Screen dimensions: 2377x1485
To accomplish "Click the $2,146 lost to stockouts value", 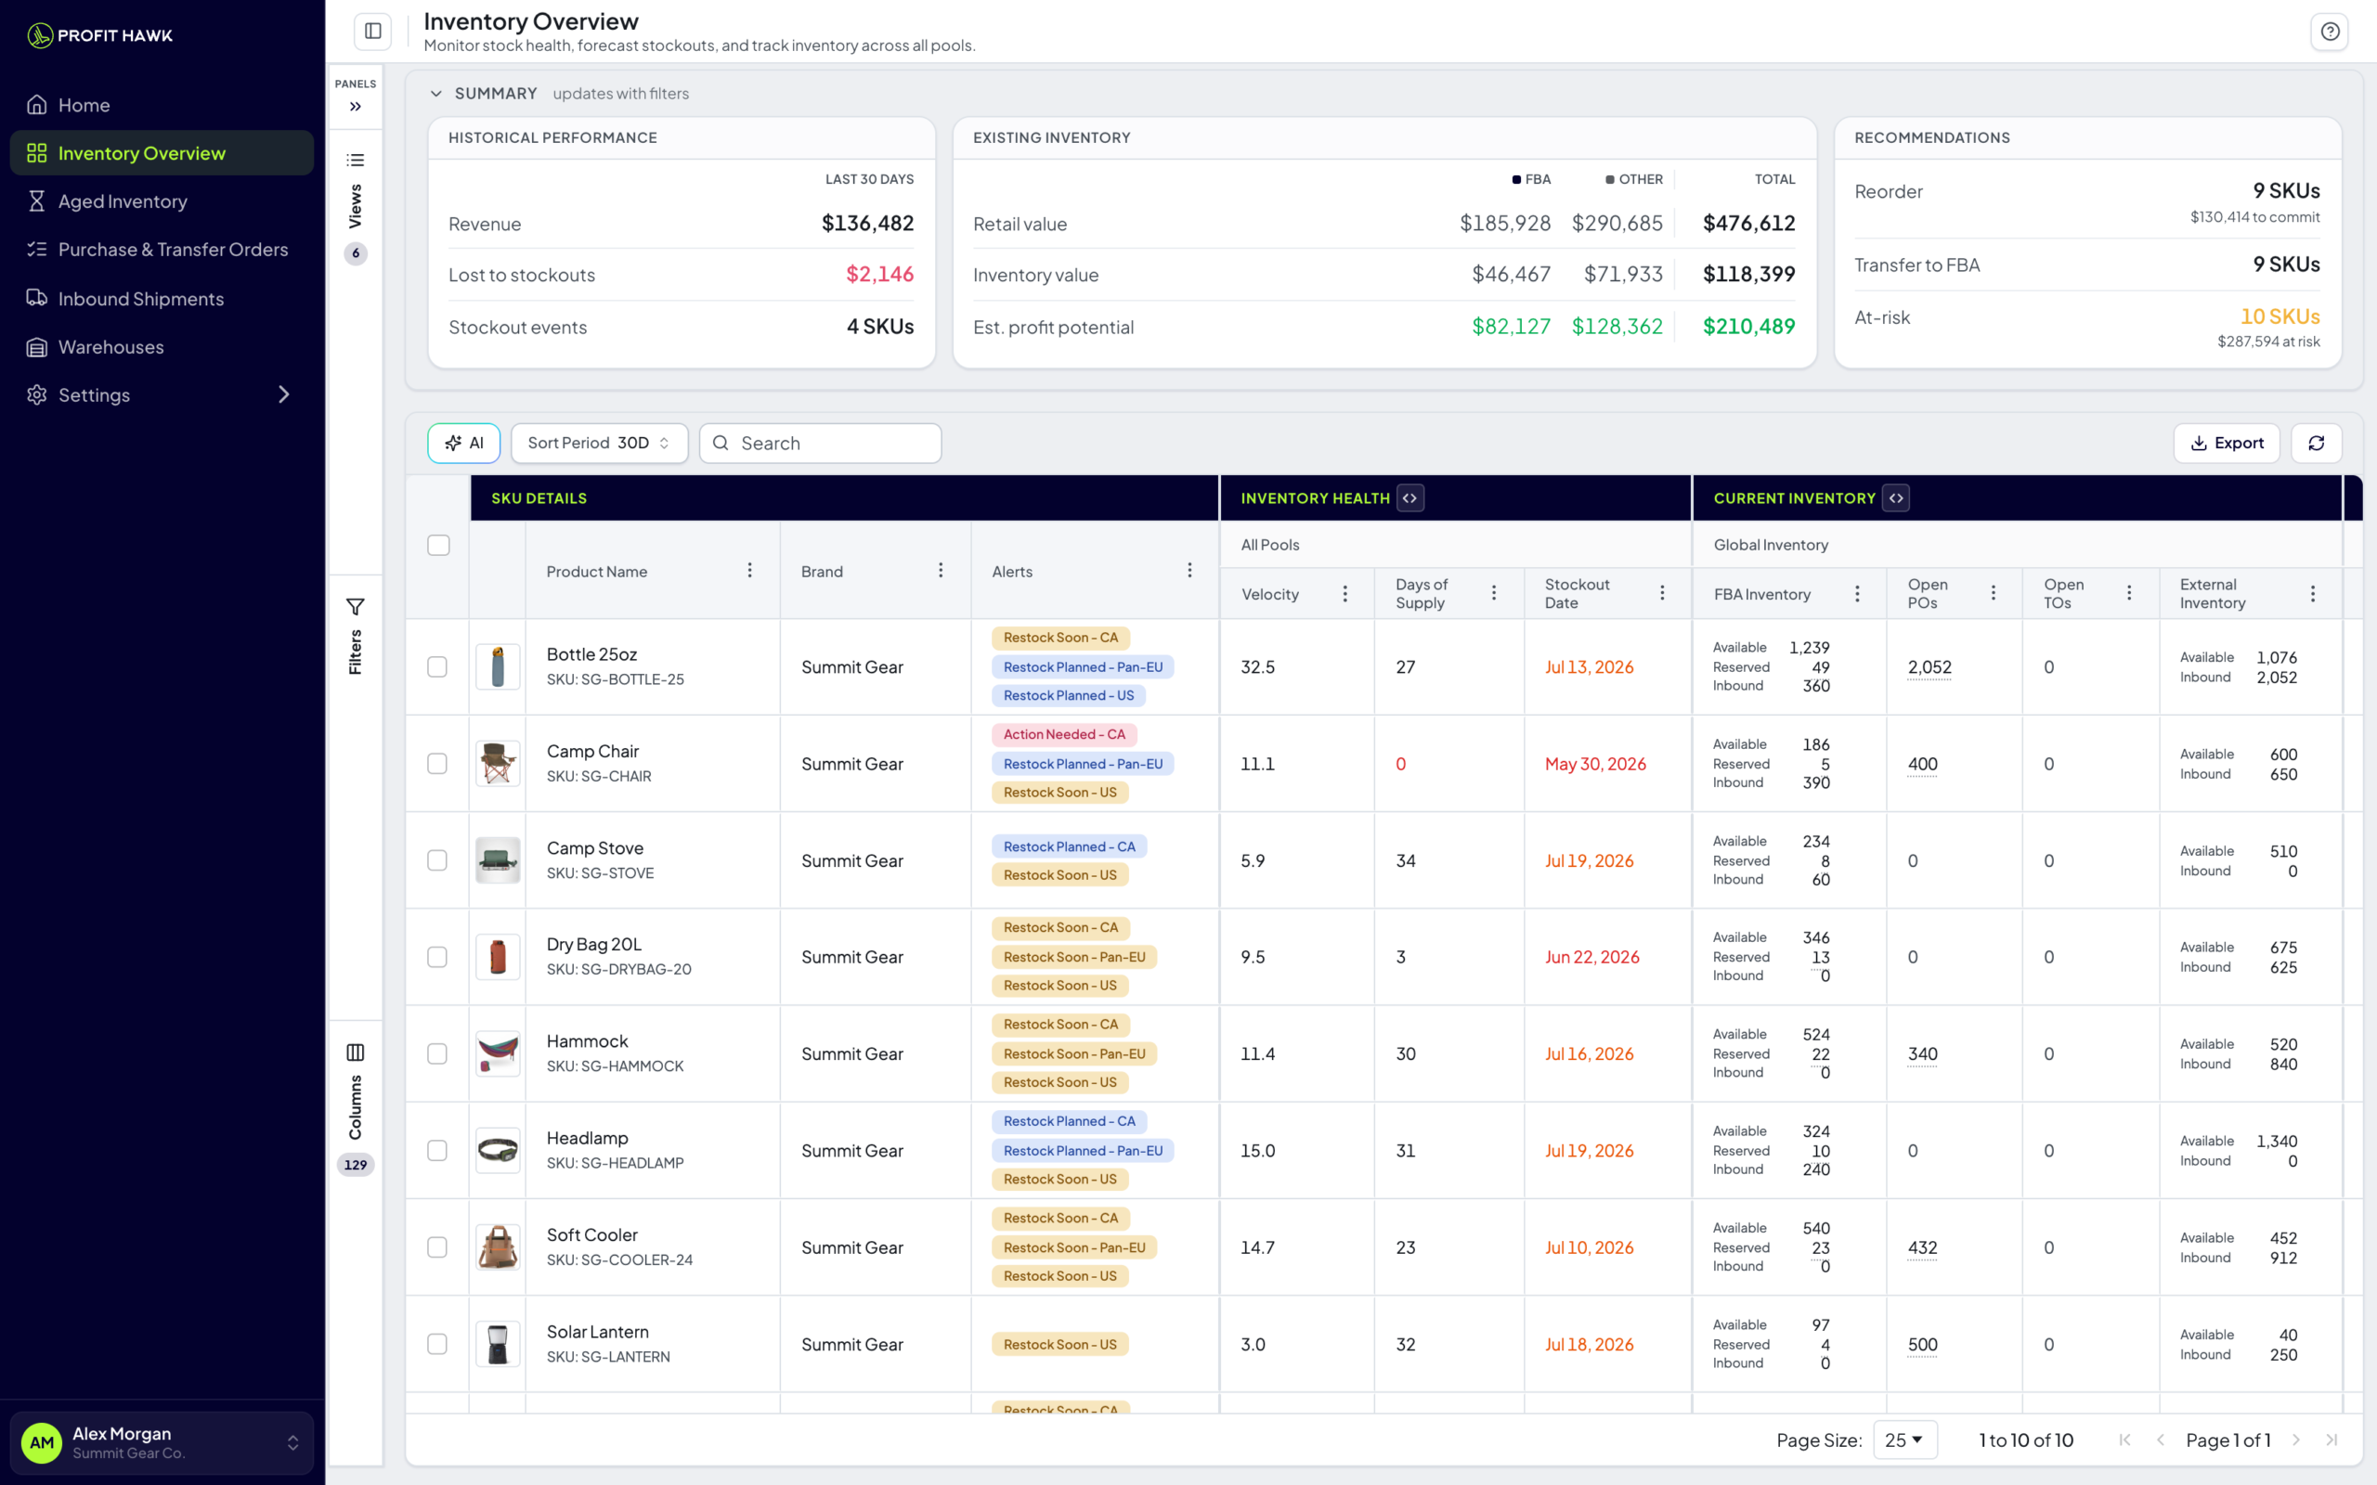I will [879, 274].
